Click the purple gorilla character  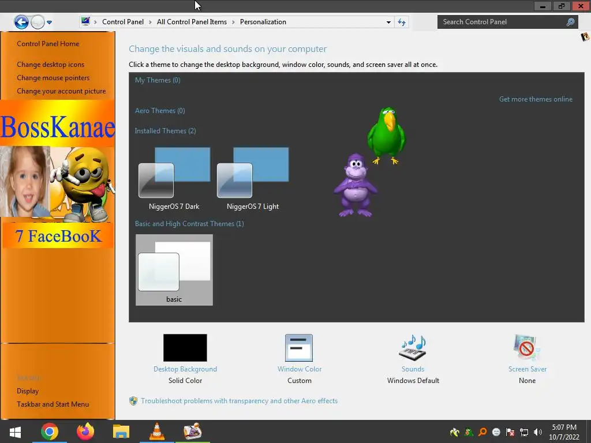click(356, 185)
